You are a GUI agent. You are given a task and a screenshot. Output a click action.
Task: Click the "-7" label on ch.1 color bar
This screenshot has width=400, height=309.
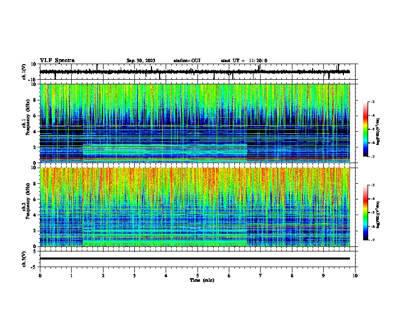point(372,157)
